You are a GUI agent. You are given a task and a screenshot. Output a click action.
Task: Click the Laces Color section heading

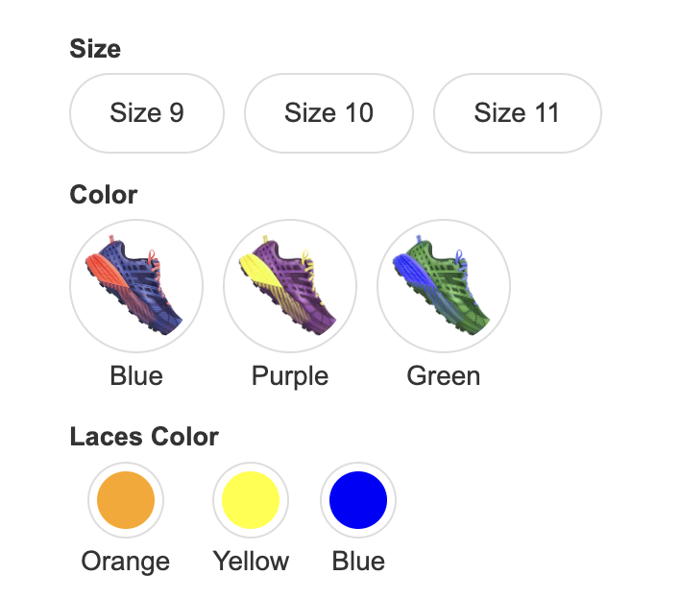(x=144, y=436)
